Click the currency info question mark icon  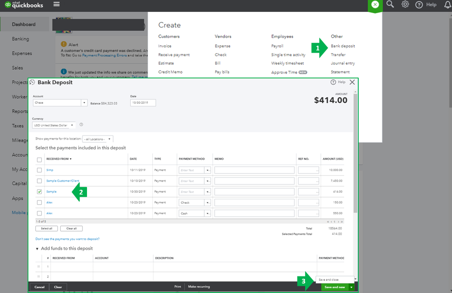point(81,125)
